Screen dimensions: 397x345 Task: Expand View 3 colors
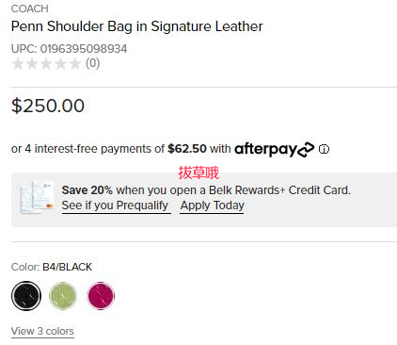(x=42, y=331)
